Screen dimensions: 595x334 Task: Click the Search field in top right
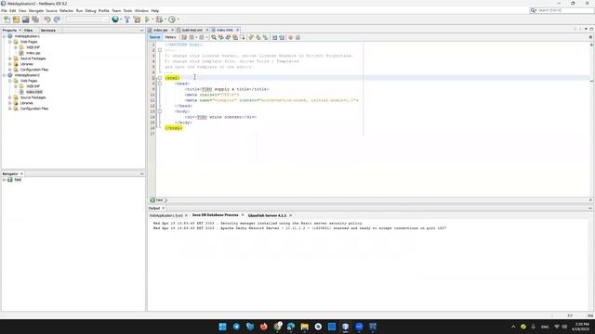[564, 10]
